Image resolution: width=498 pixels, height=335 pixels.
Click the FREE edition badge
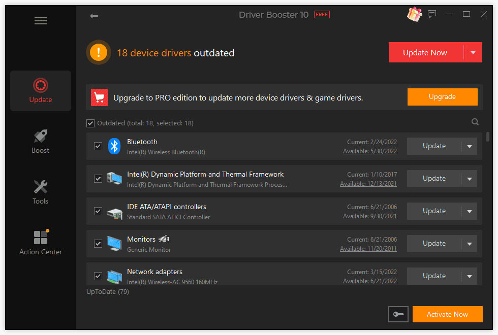(322, 15)
